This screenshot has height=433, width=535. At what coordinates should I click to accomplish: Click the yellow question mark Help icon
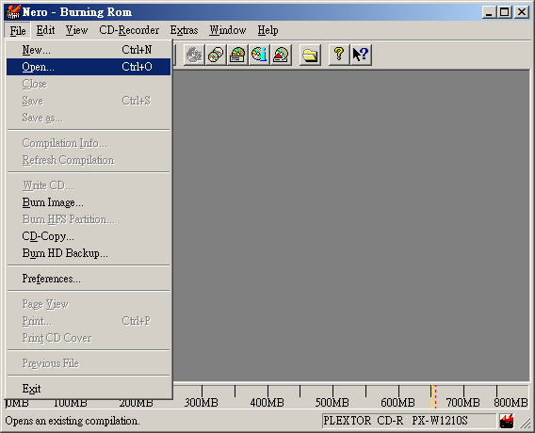click(339, 55)
